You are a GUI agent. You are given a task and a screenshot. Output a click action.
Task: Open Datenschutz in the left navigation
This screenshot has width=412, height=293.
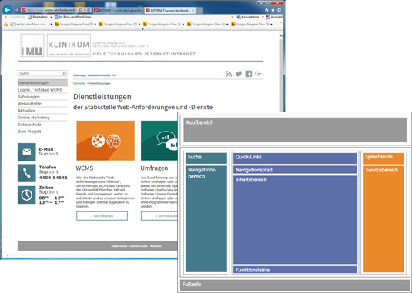click(42, 125)
